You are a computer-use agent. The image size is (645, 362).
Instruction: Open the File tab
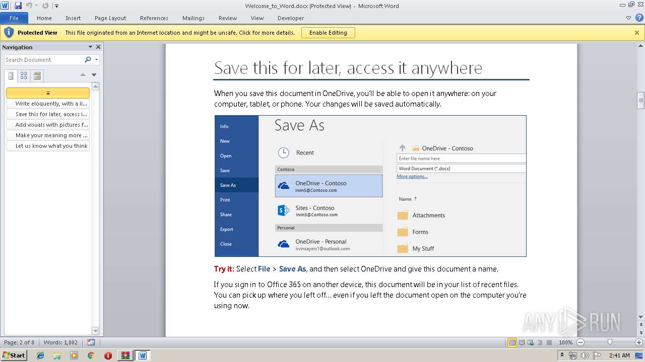(x=14, y=18)
